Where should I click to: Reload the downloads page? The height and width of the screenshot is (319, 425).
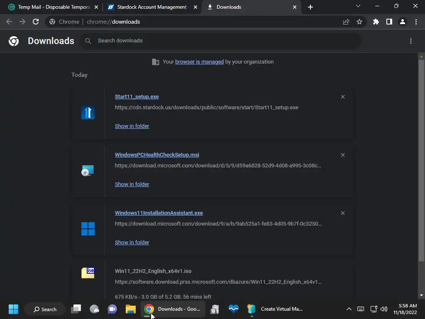click(x=36, y=22)
